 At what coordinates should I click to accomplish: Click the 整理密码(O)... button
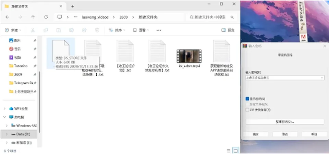[285, 121]
